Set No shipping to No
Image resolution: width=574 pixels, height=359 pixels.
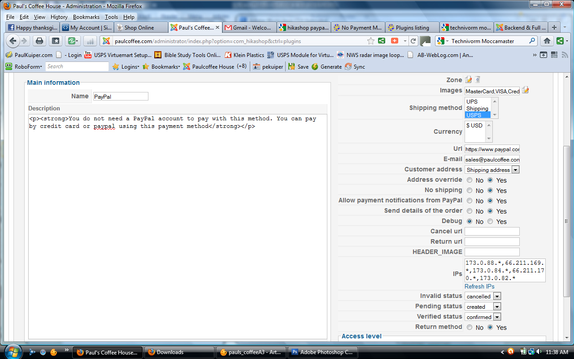pos(470,190)
